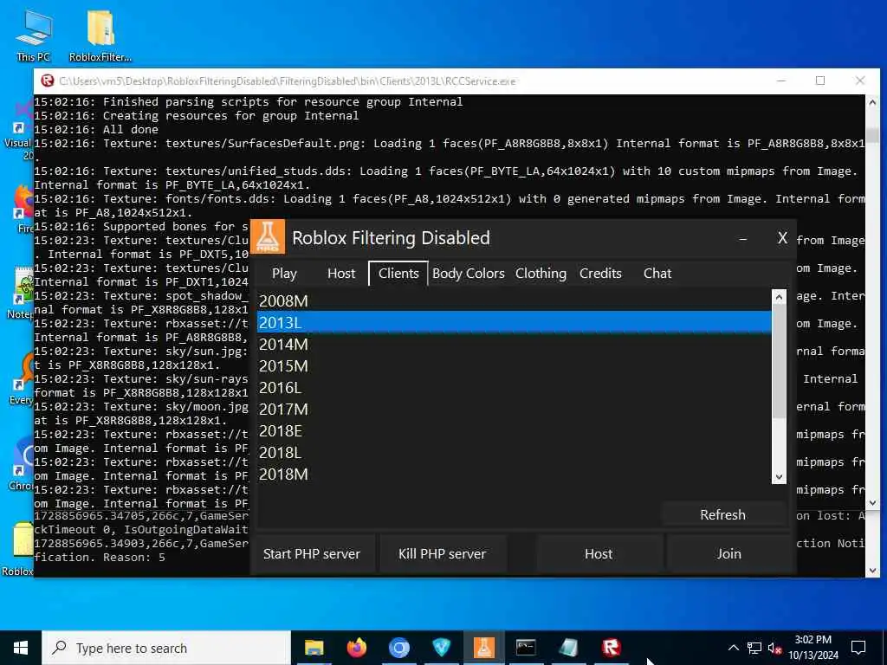Screen dimensions: 887x665
Task: Click the blue shield taskbar icon
Action: pyautogui.click(x=441, y=648)
